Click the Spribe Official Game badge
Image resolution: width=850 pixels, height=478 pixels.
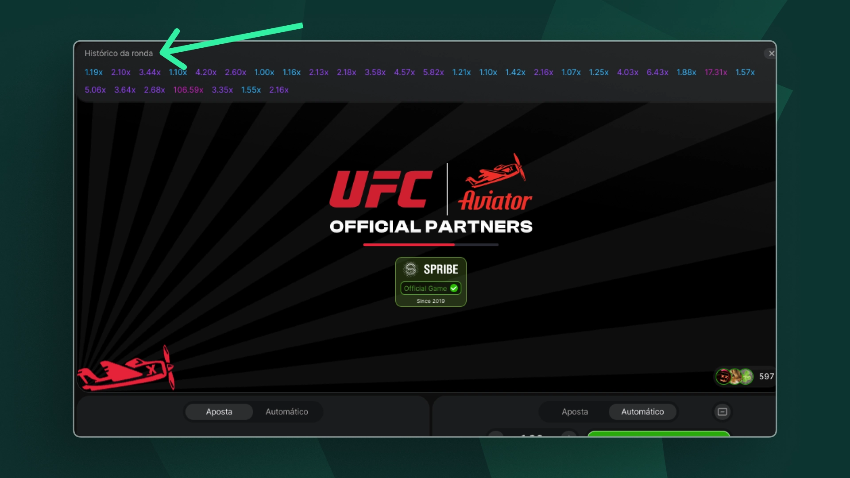(x=431, y=282)
